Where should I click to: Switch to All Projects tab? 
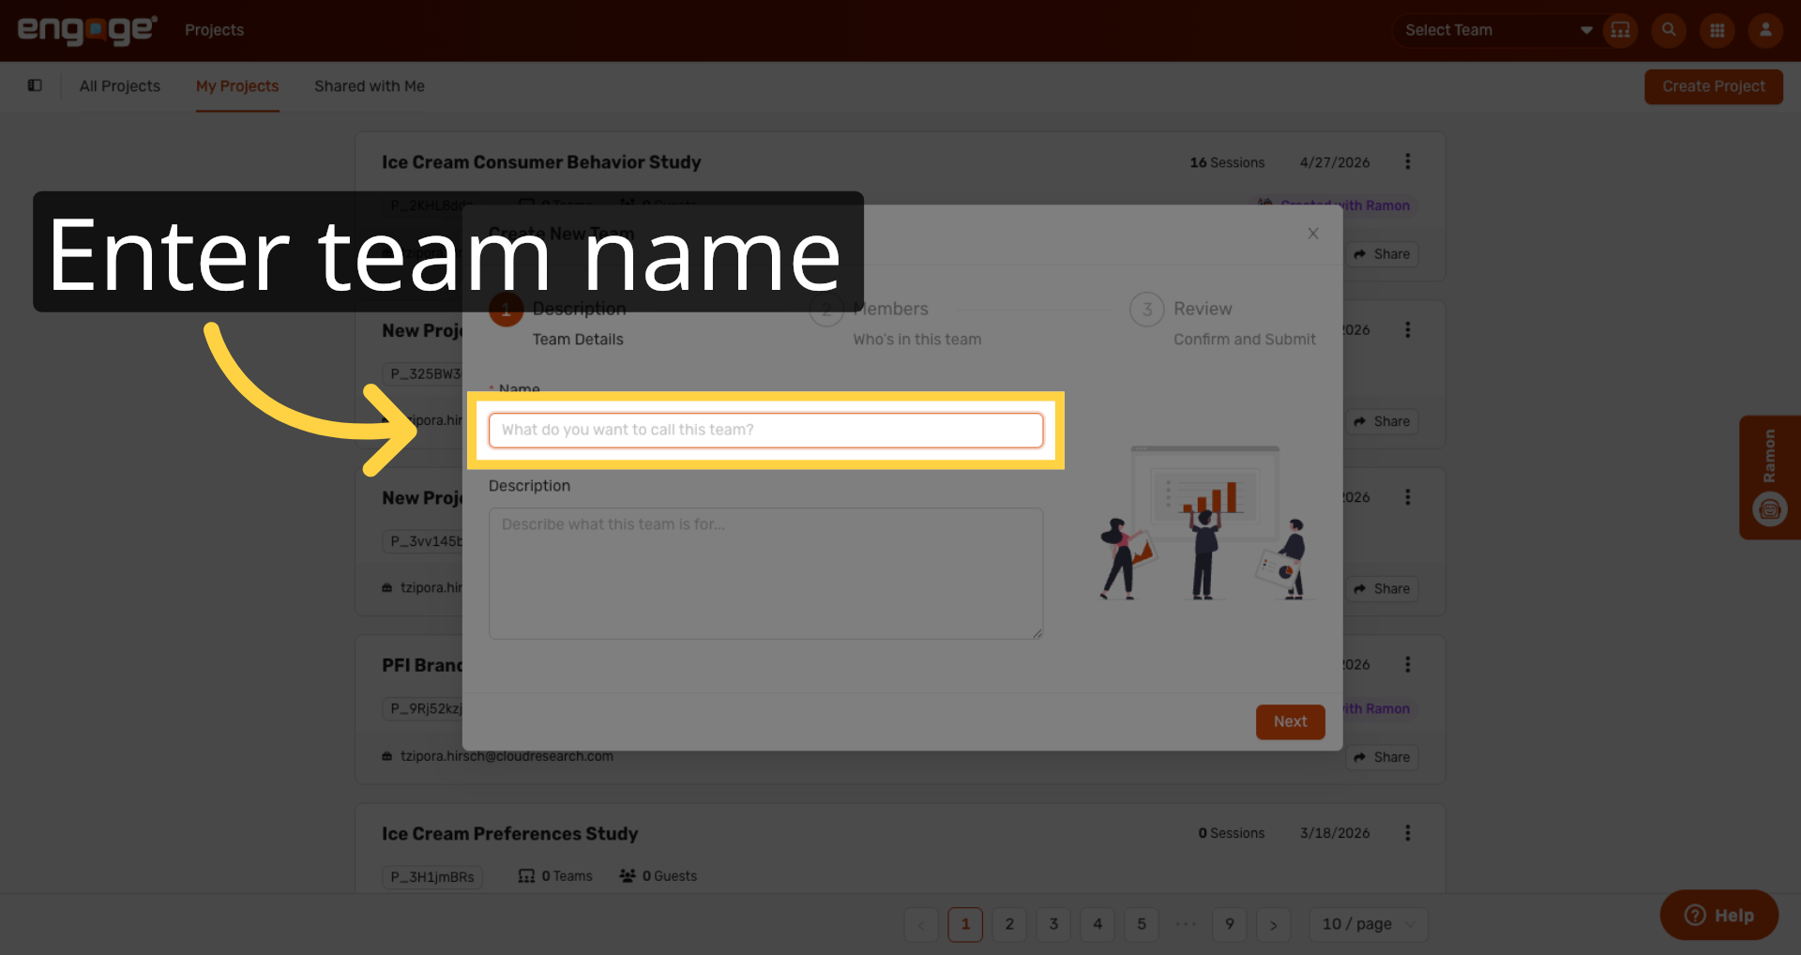tap(120, 86)
